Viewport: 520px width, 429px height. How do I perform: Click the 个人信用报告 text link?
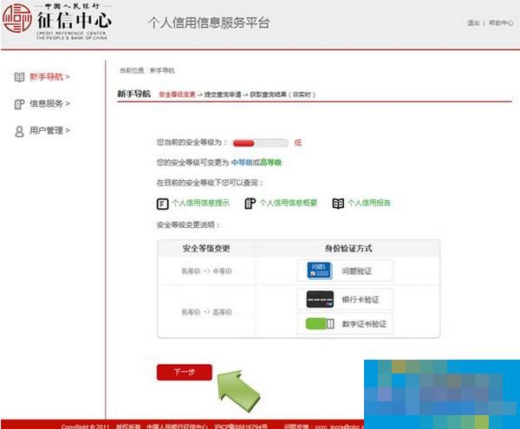[x=371, y=203]
